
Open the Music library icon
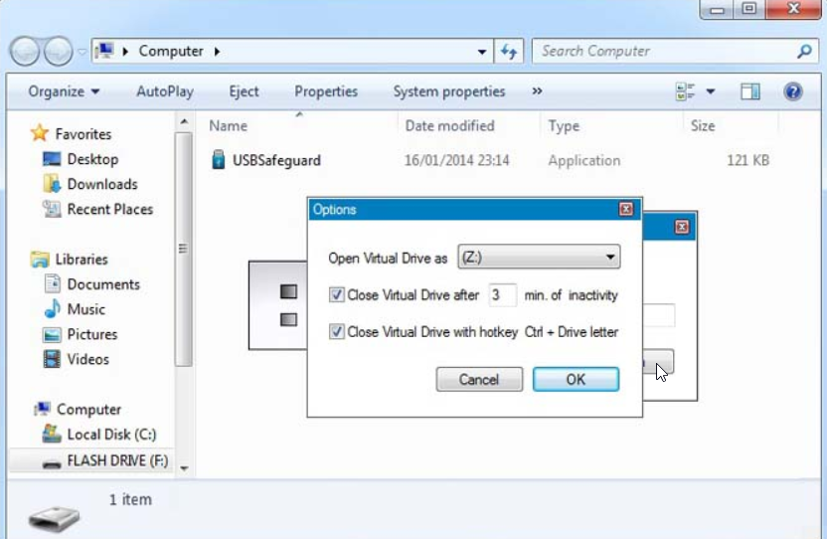click(x=53, y=309)
